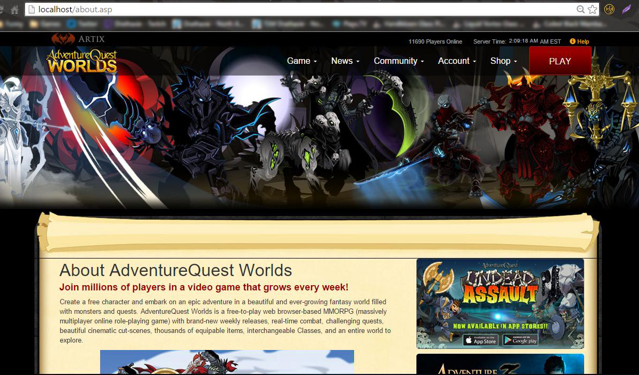Screen dimensions: 639x375
Task: Click the image below the about paragraph
Action: pyautogui.click(x=227, y=362)
